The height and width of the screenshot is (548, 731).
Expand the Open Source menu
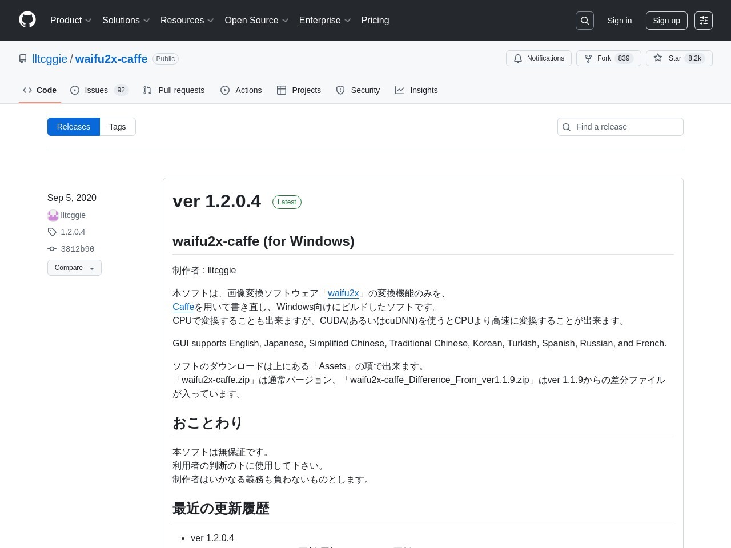[257, 20]
